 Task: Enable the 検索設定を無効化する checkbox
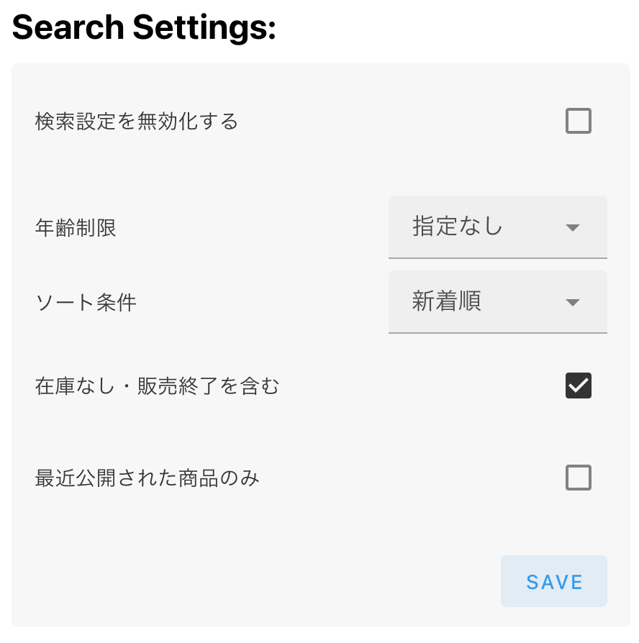[x=578, y=121]
